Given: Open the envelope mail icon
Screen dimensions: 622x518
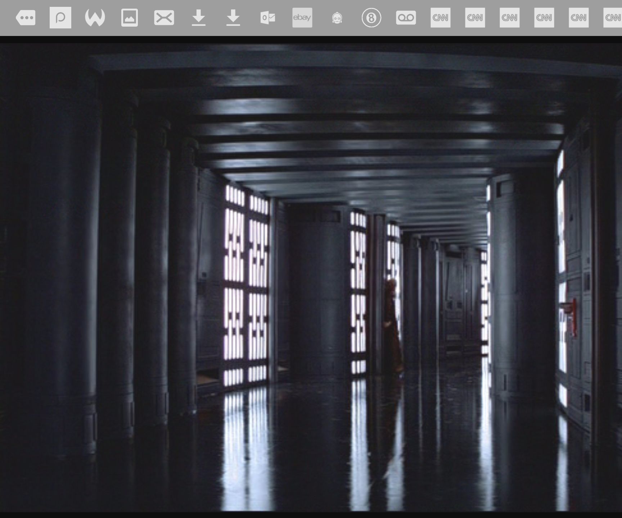Looking at the screenshot, I should pyautogui.click(x=164, y=18).
